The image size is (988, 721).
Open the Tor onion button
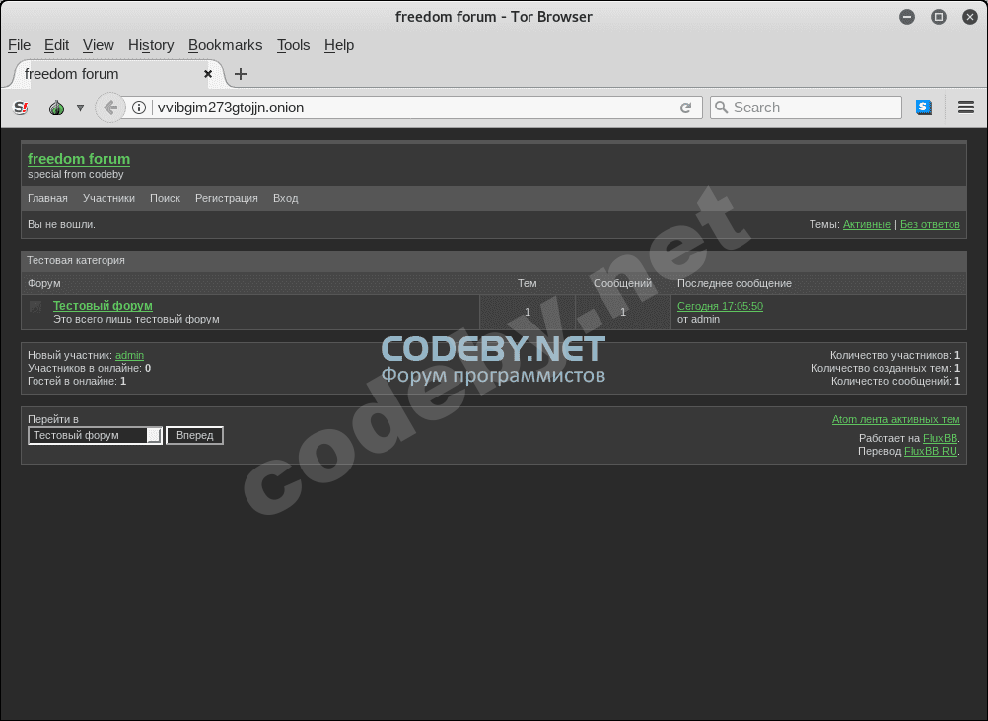(57, 108)
